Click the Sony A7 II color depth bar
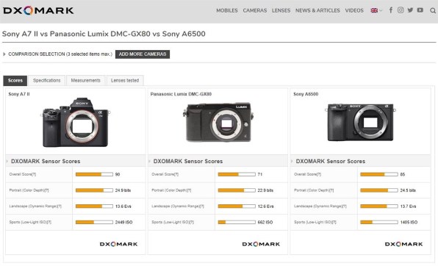This screenshot has width=438, height=266. (94, 190)
